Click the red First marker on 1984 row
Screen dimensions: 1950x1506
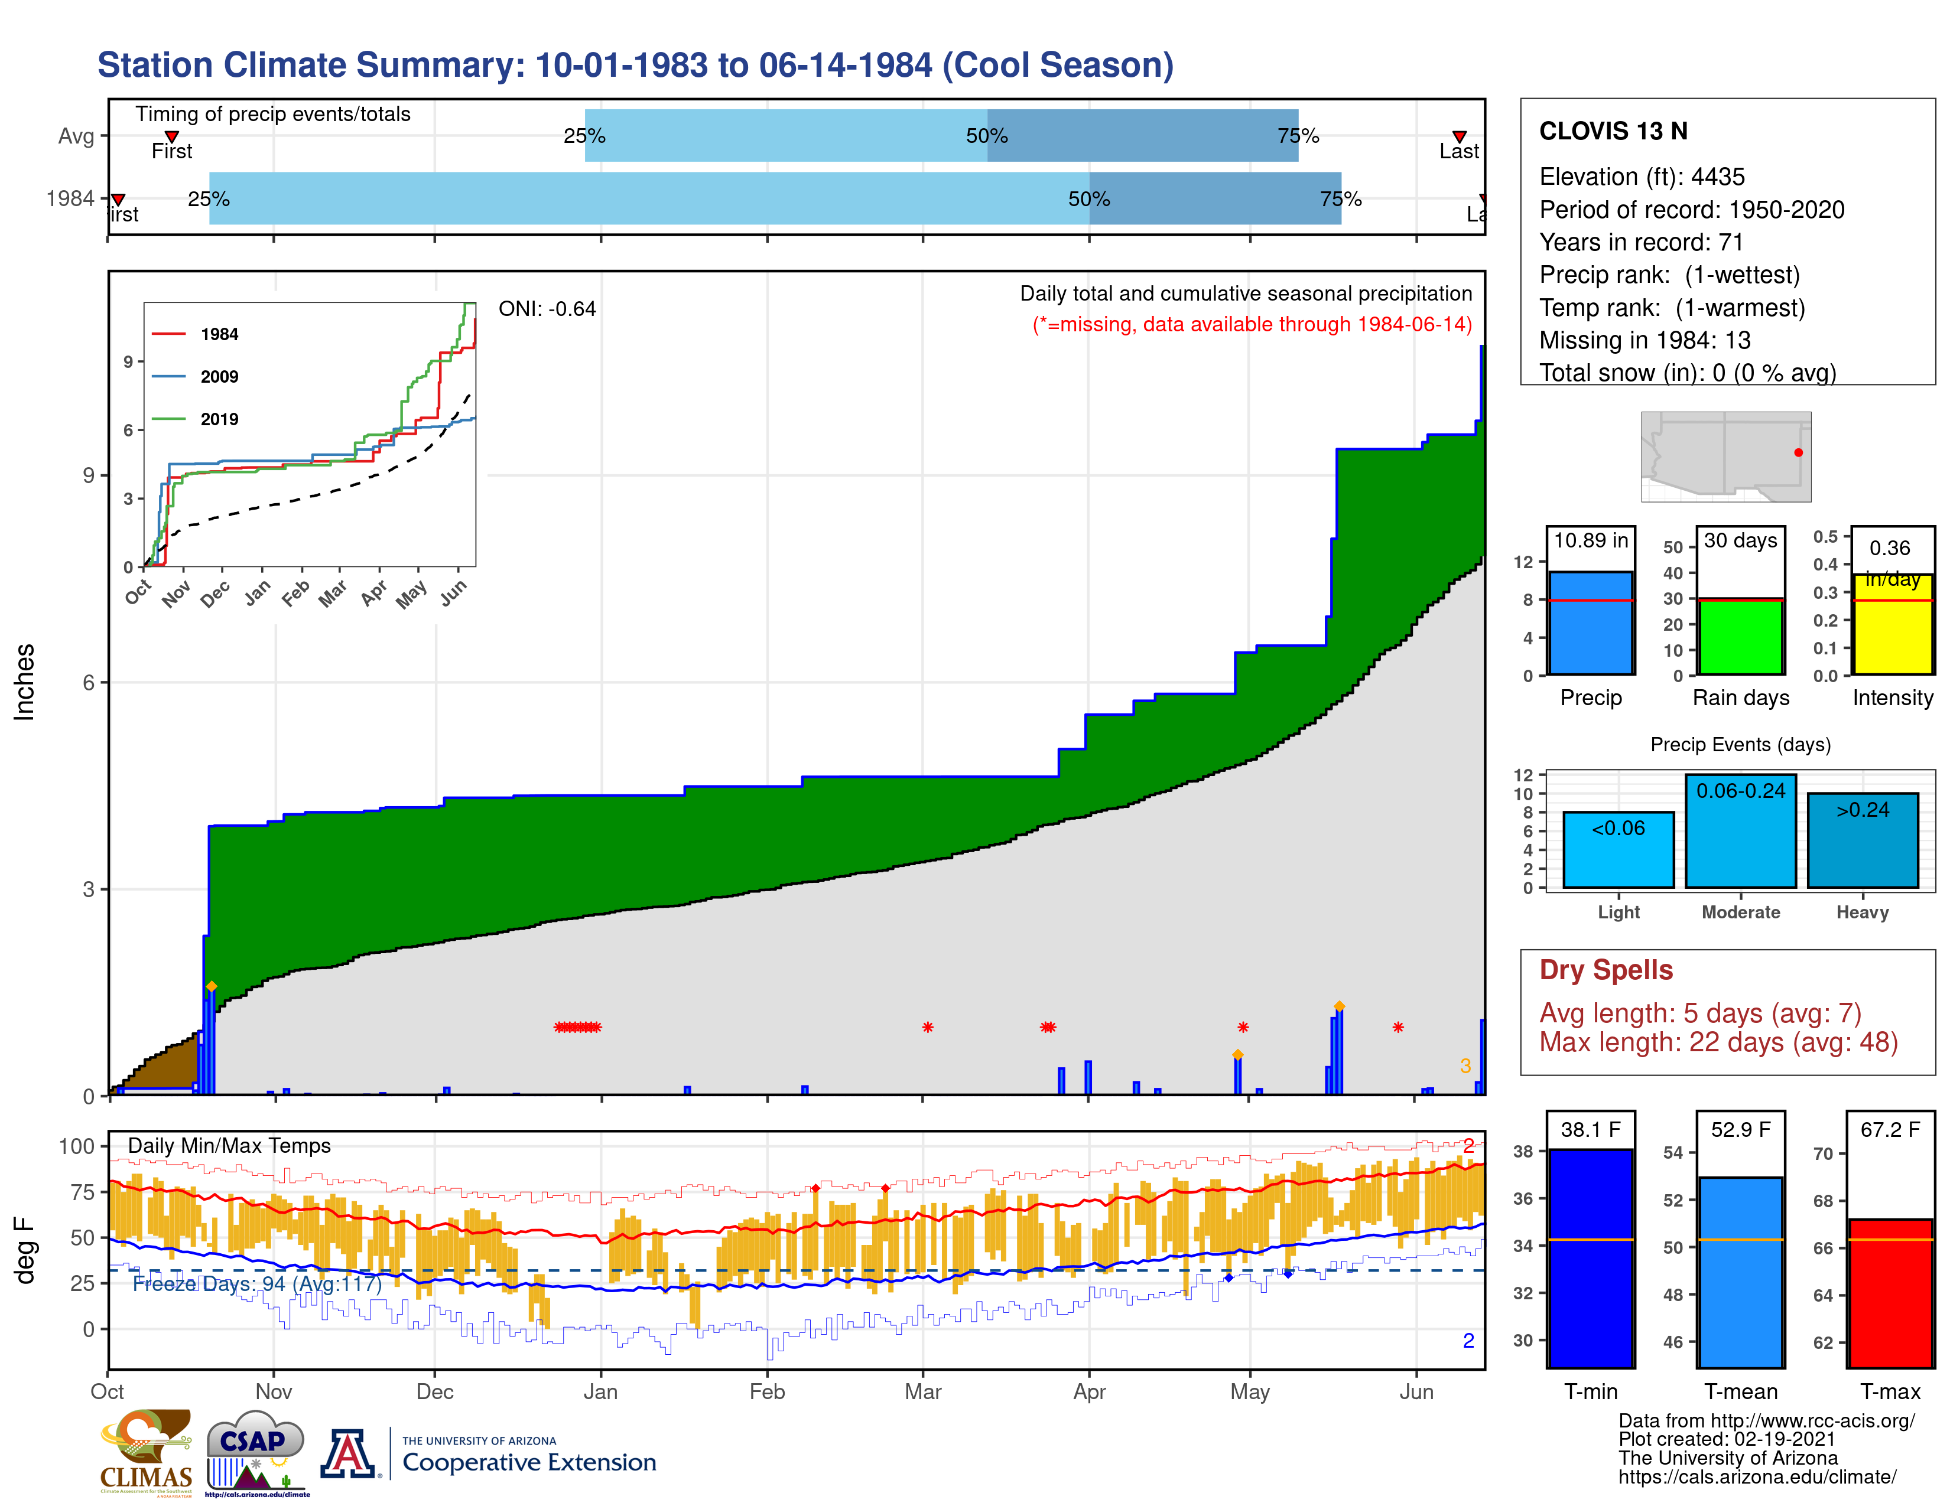(118, 199)
